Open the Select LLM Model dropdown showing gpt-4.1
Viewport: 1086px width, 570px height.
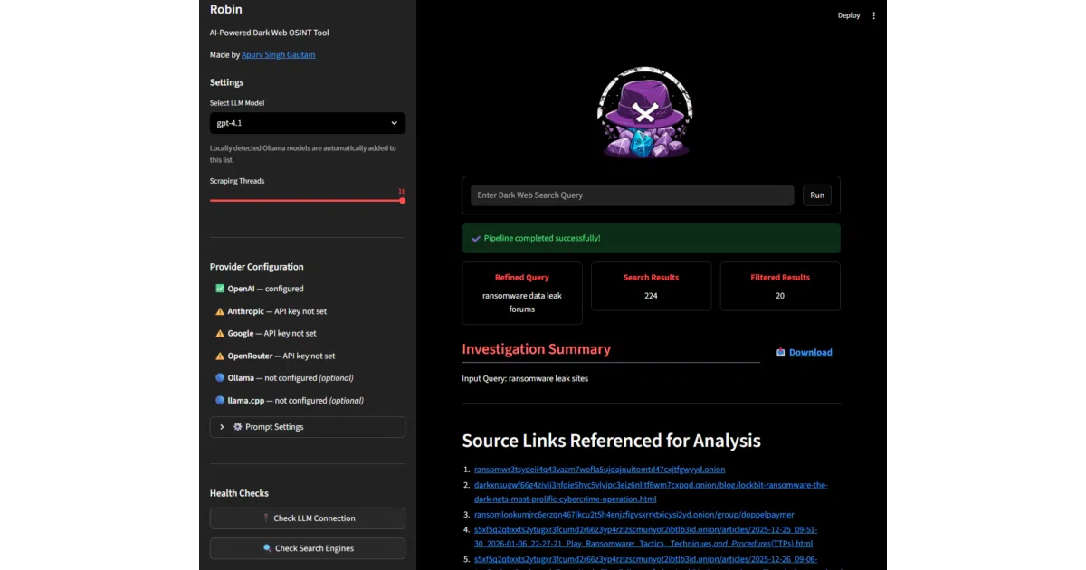point(308,123)
